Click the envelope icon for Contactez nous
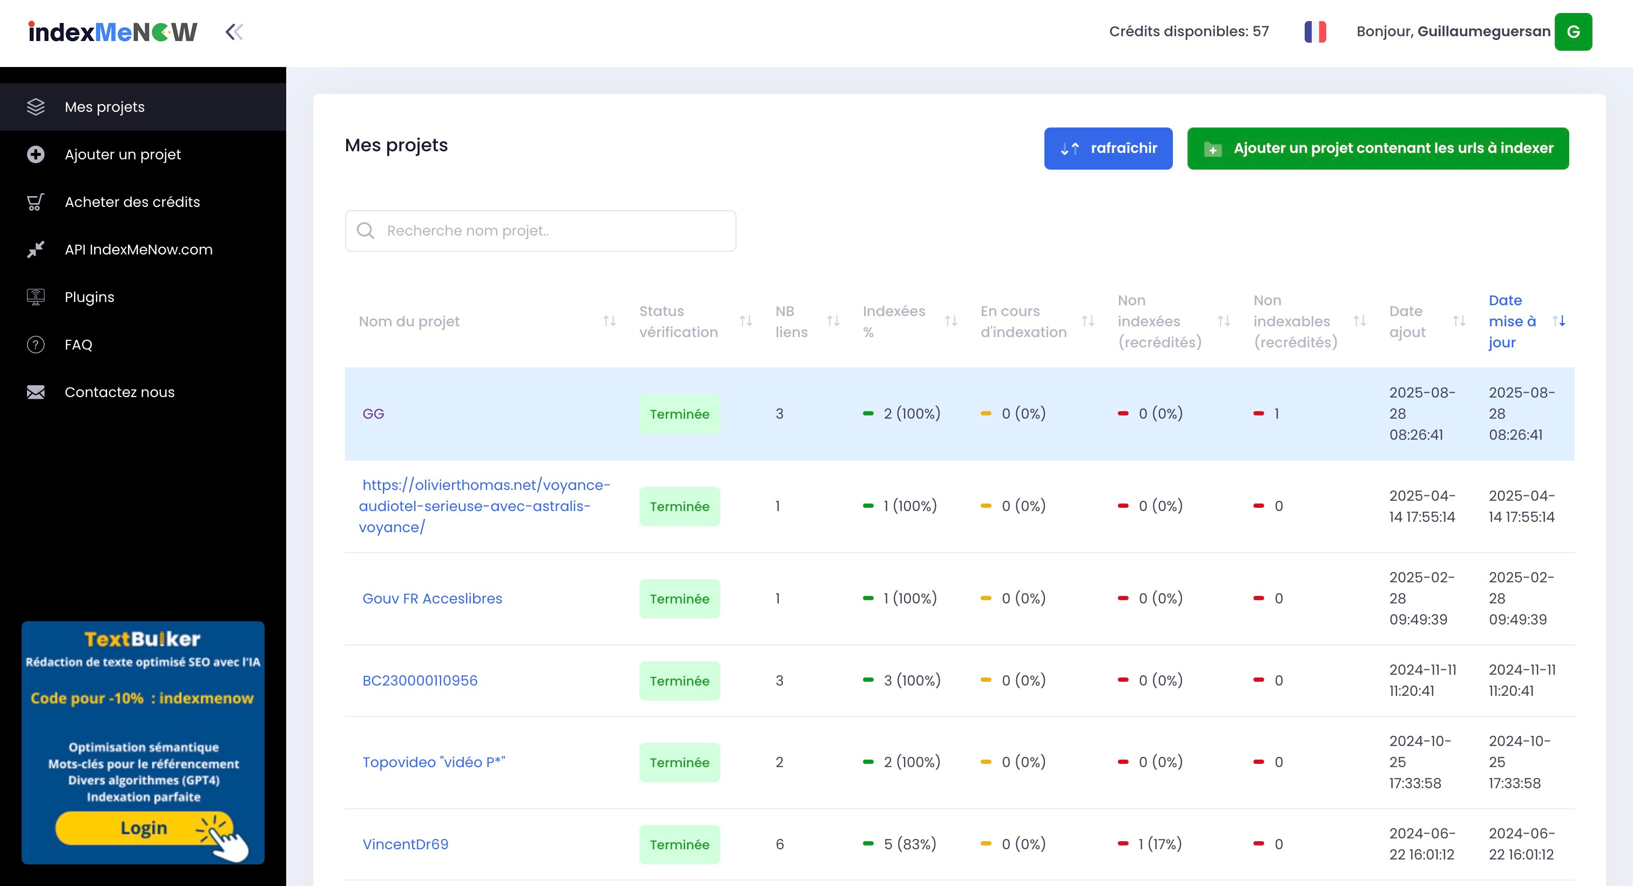The image size is (1633, 886). coord(36,392)
